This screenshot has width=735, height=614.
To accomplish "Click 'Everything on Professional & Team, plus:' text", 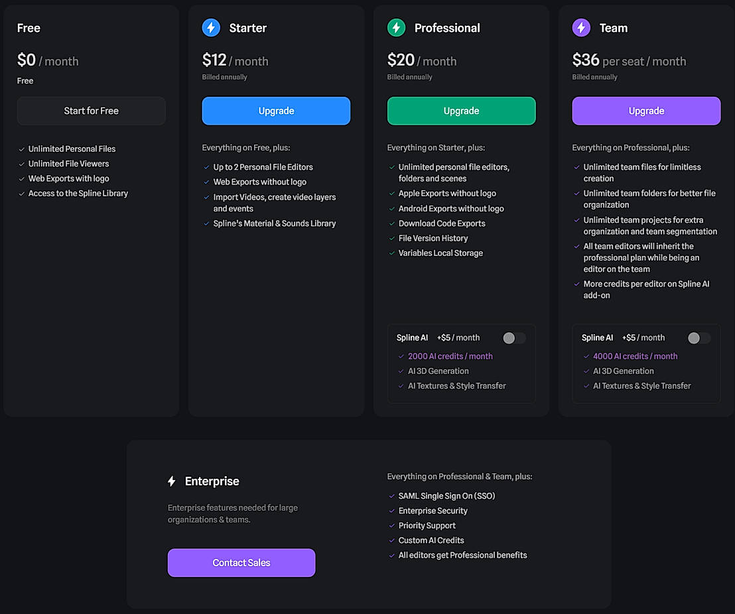I will pyautogui.click(x=460, y=477).
